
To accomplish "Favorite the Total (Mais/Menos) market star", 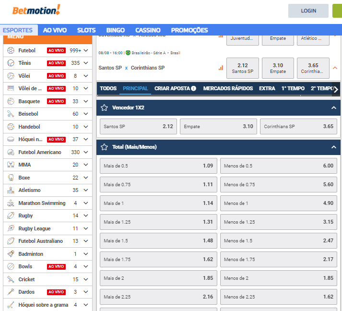I will click(104, 147).
